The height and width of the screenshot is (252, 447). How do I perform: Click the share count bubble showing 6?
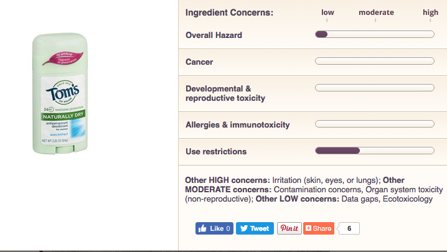coord(349,228)
